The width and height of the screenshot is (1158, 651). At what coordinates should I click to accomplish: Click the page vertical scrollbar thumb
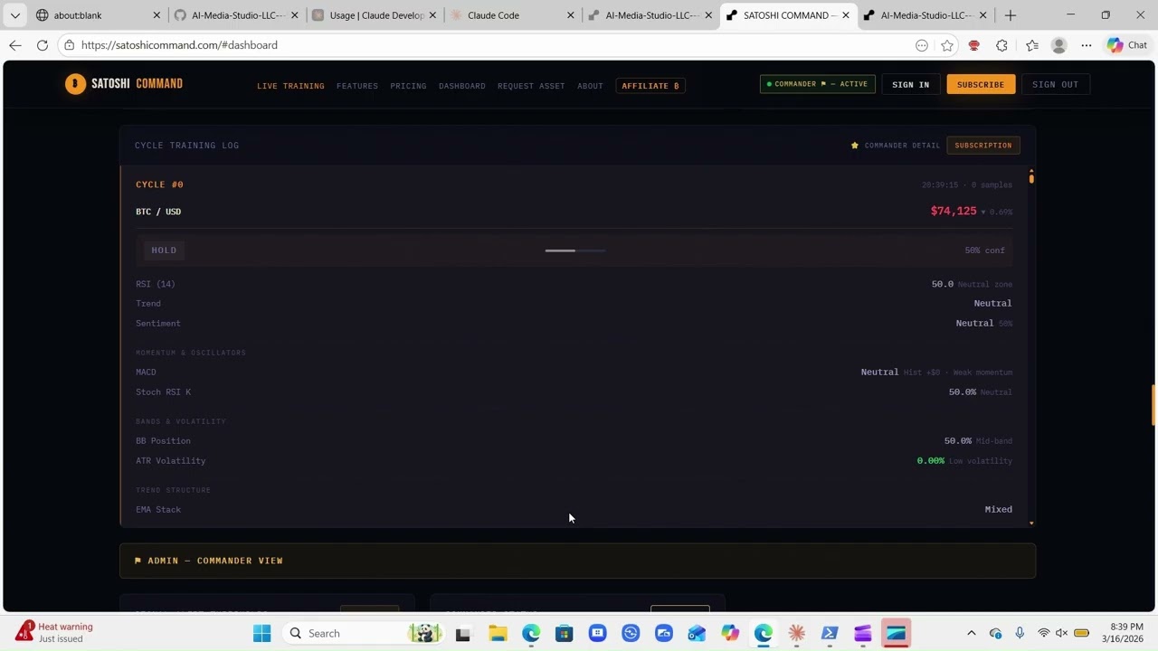coord(1153,404)
